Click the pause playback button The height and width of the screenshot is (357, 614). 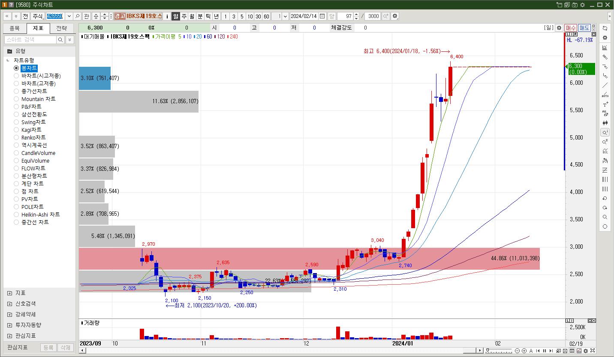(545, 351)
